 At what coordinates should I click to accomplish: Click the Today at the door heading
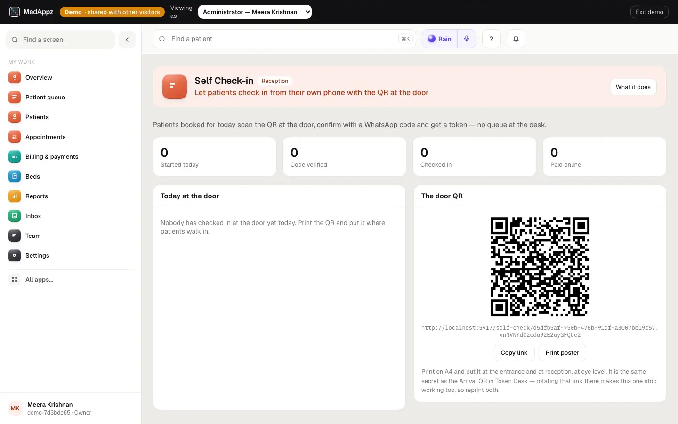click(x=190, y=196)
